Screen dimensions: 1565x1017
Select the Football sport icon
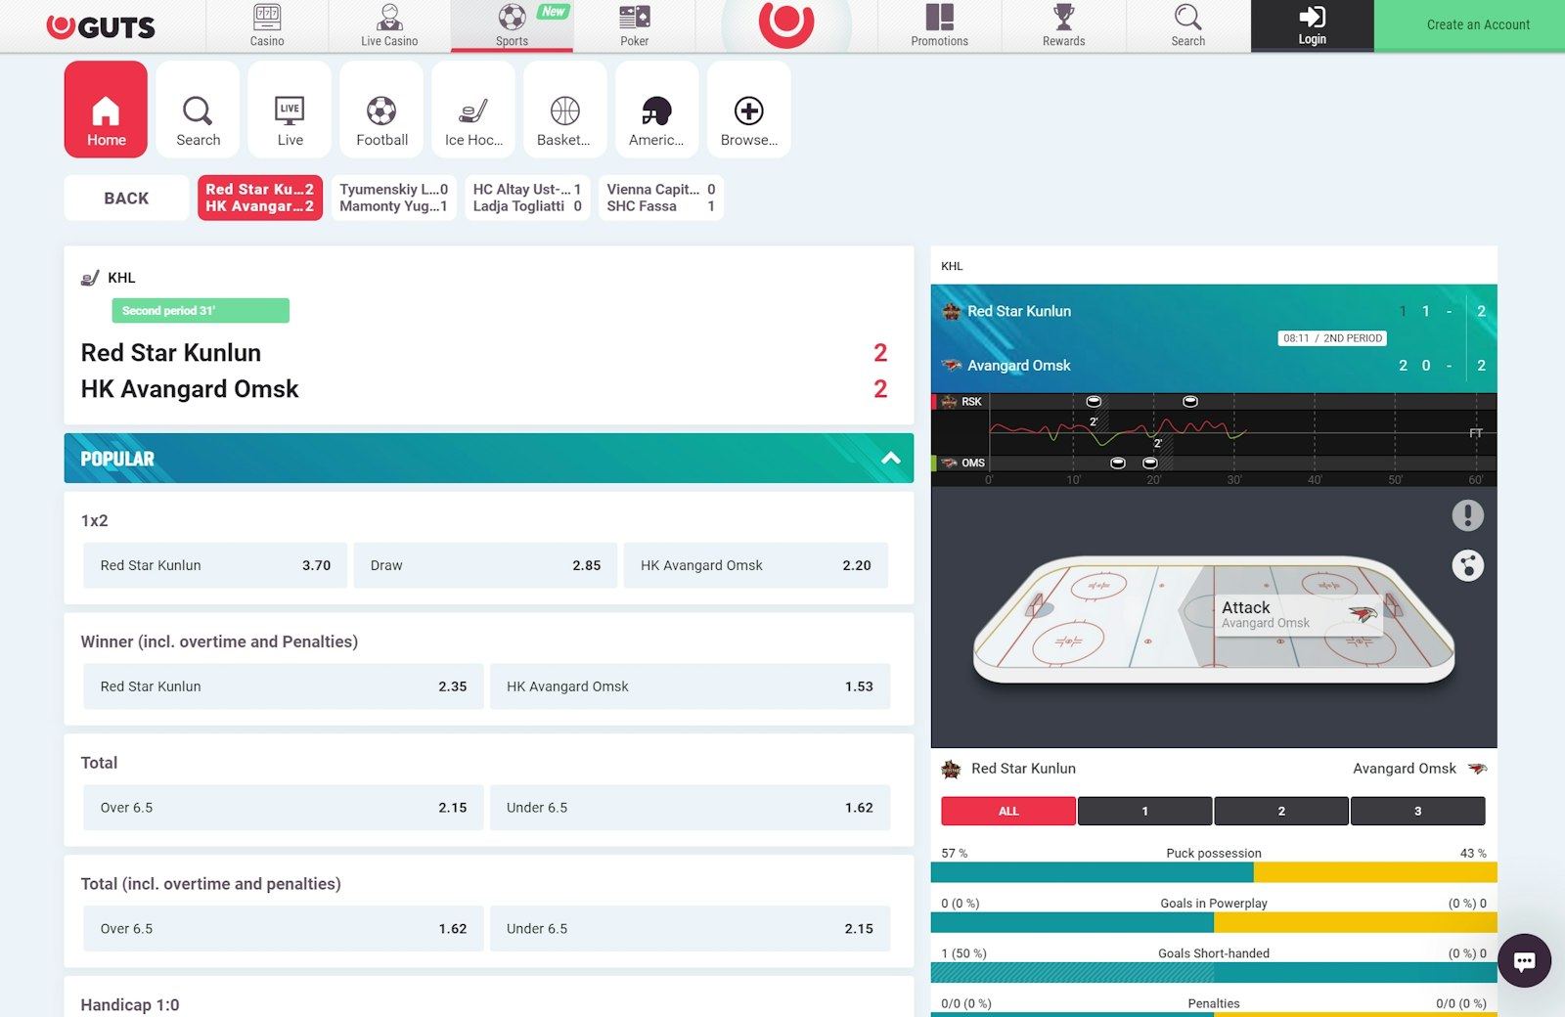point(381,111)
